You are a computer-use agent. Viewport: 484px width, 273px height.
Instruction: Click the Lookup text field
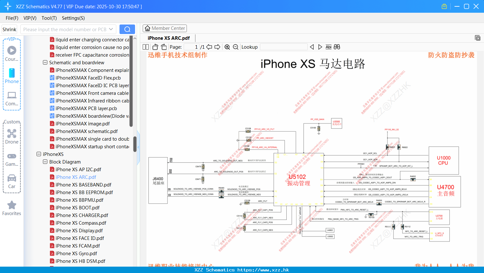click(284, 47)
